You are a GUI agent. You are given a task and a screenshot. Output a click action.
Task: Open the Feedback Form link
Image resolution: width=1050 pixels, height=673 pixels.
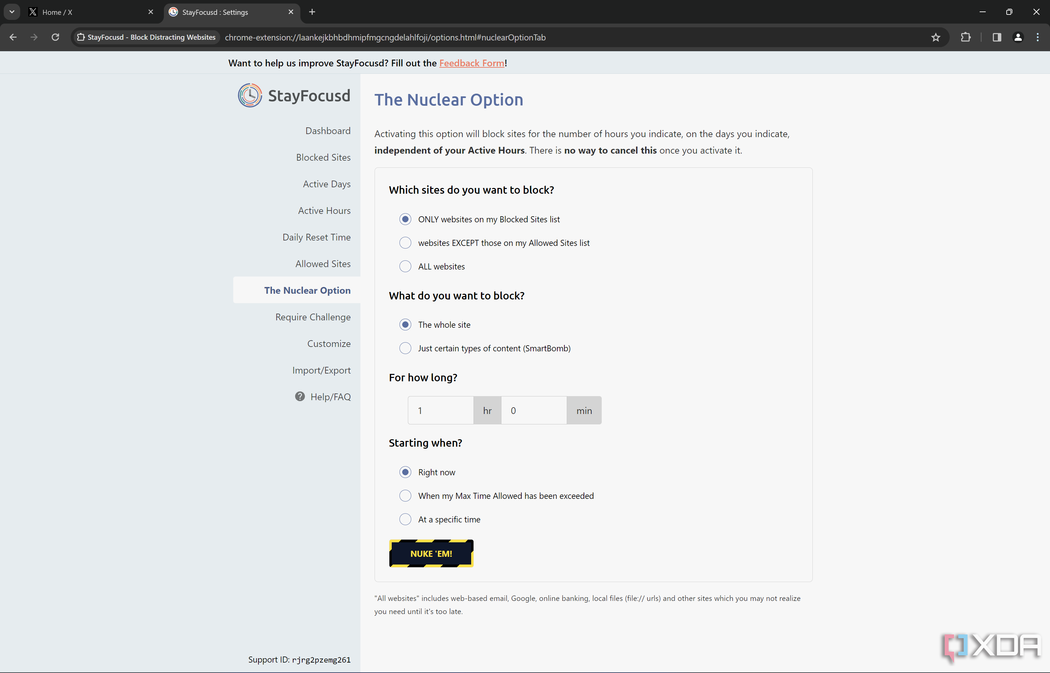(471, 63)
